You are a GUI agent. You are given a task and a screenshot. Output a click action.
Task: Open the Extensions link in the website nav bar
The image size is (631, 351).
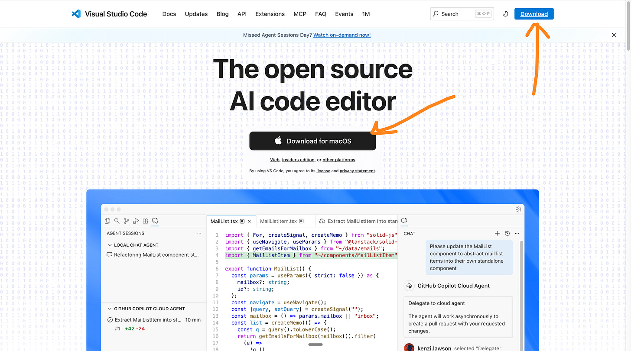coord(270,14)
